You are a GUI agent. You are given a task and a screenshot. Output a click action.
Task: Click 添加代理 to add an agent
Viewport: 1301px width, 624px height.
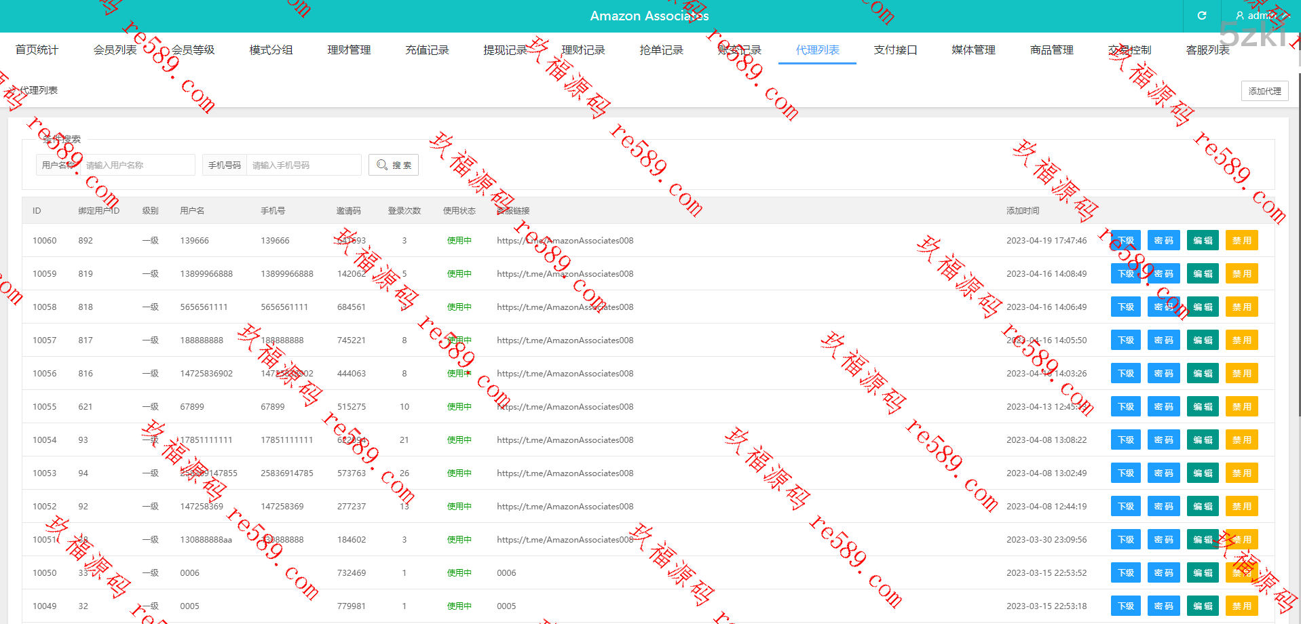1264,91
